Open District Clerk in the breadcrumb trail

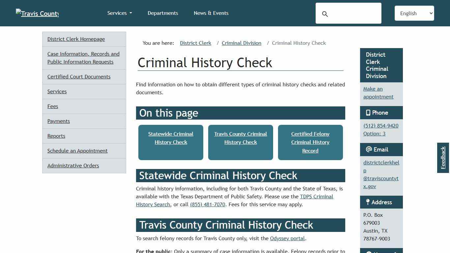(195, 43)
